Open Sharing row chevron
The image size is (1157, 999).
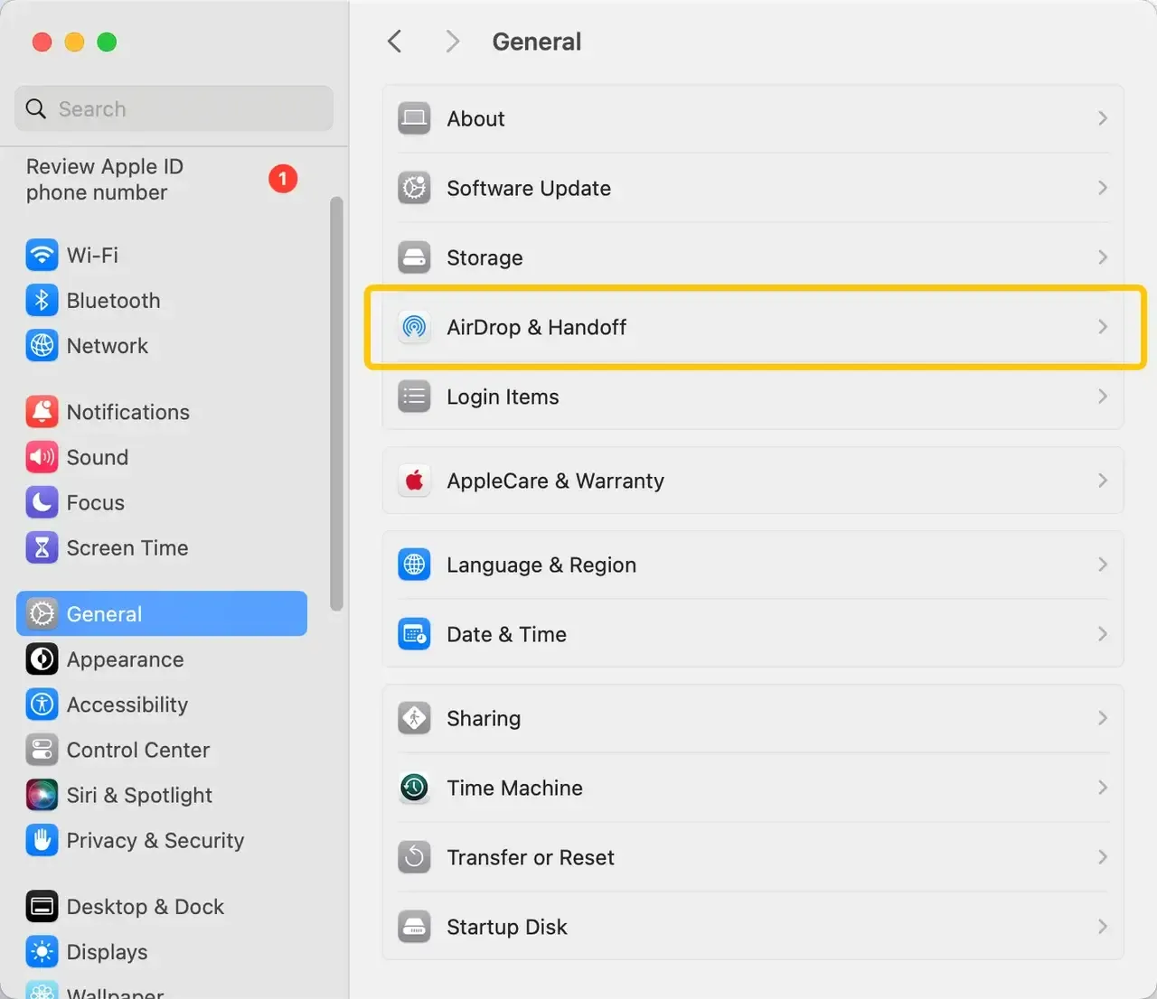tap(1103, 718)
